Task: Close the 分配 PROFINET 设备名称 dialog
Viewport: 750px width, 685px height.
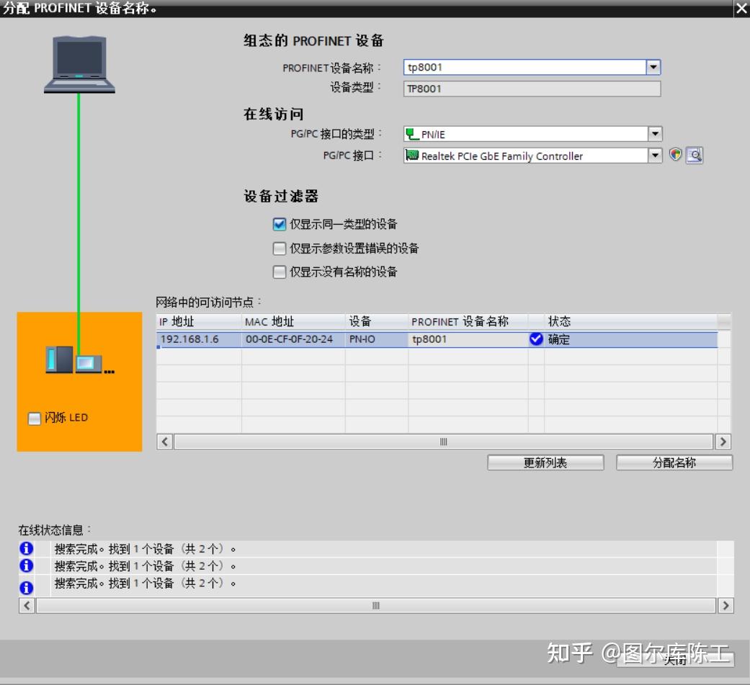Action: click(x=741, y=8)
